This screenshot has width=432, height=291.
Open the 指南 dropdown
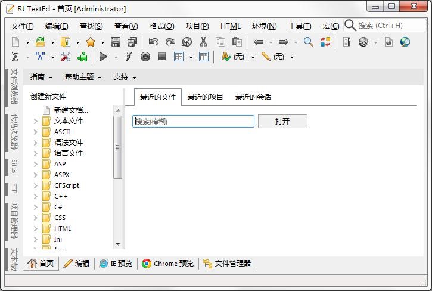[41, 77]
